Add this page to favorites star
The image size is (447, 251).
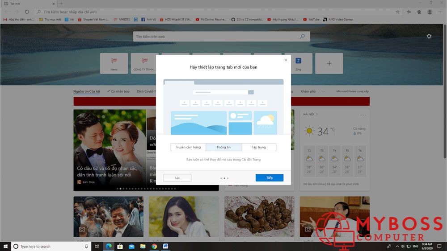coord(398,12)
